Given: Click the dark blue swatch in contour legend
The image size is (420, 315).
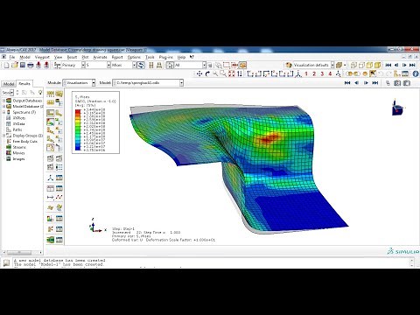Looking at the screenshot, I should (78, 149).
